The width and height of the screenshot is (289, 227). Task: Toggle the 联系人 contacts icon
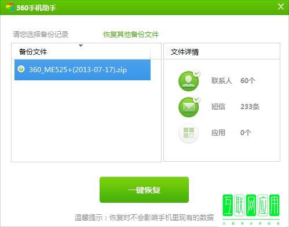189,81
